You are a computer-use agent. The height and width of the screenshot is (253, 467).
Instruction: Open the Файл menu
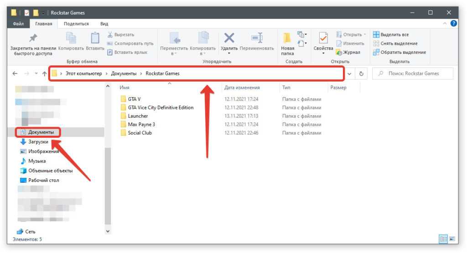click(19, 24)
